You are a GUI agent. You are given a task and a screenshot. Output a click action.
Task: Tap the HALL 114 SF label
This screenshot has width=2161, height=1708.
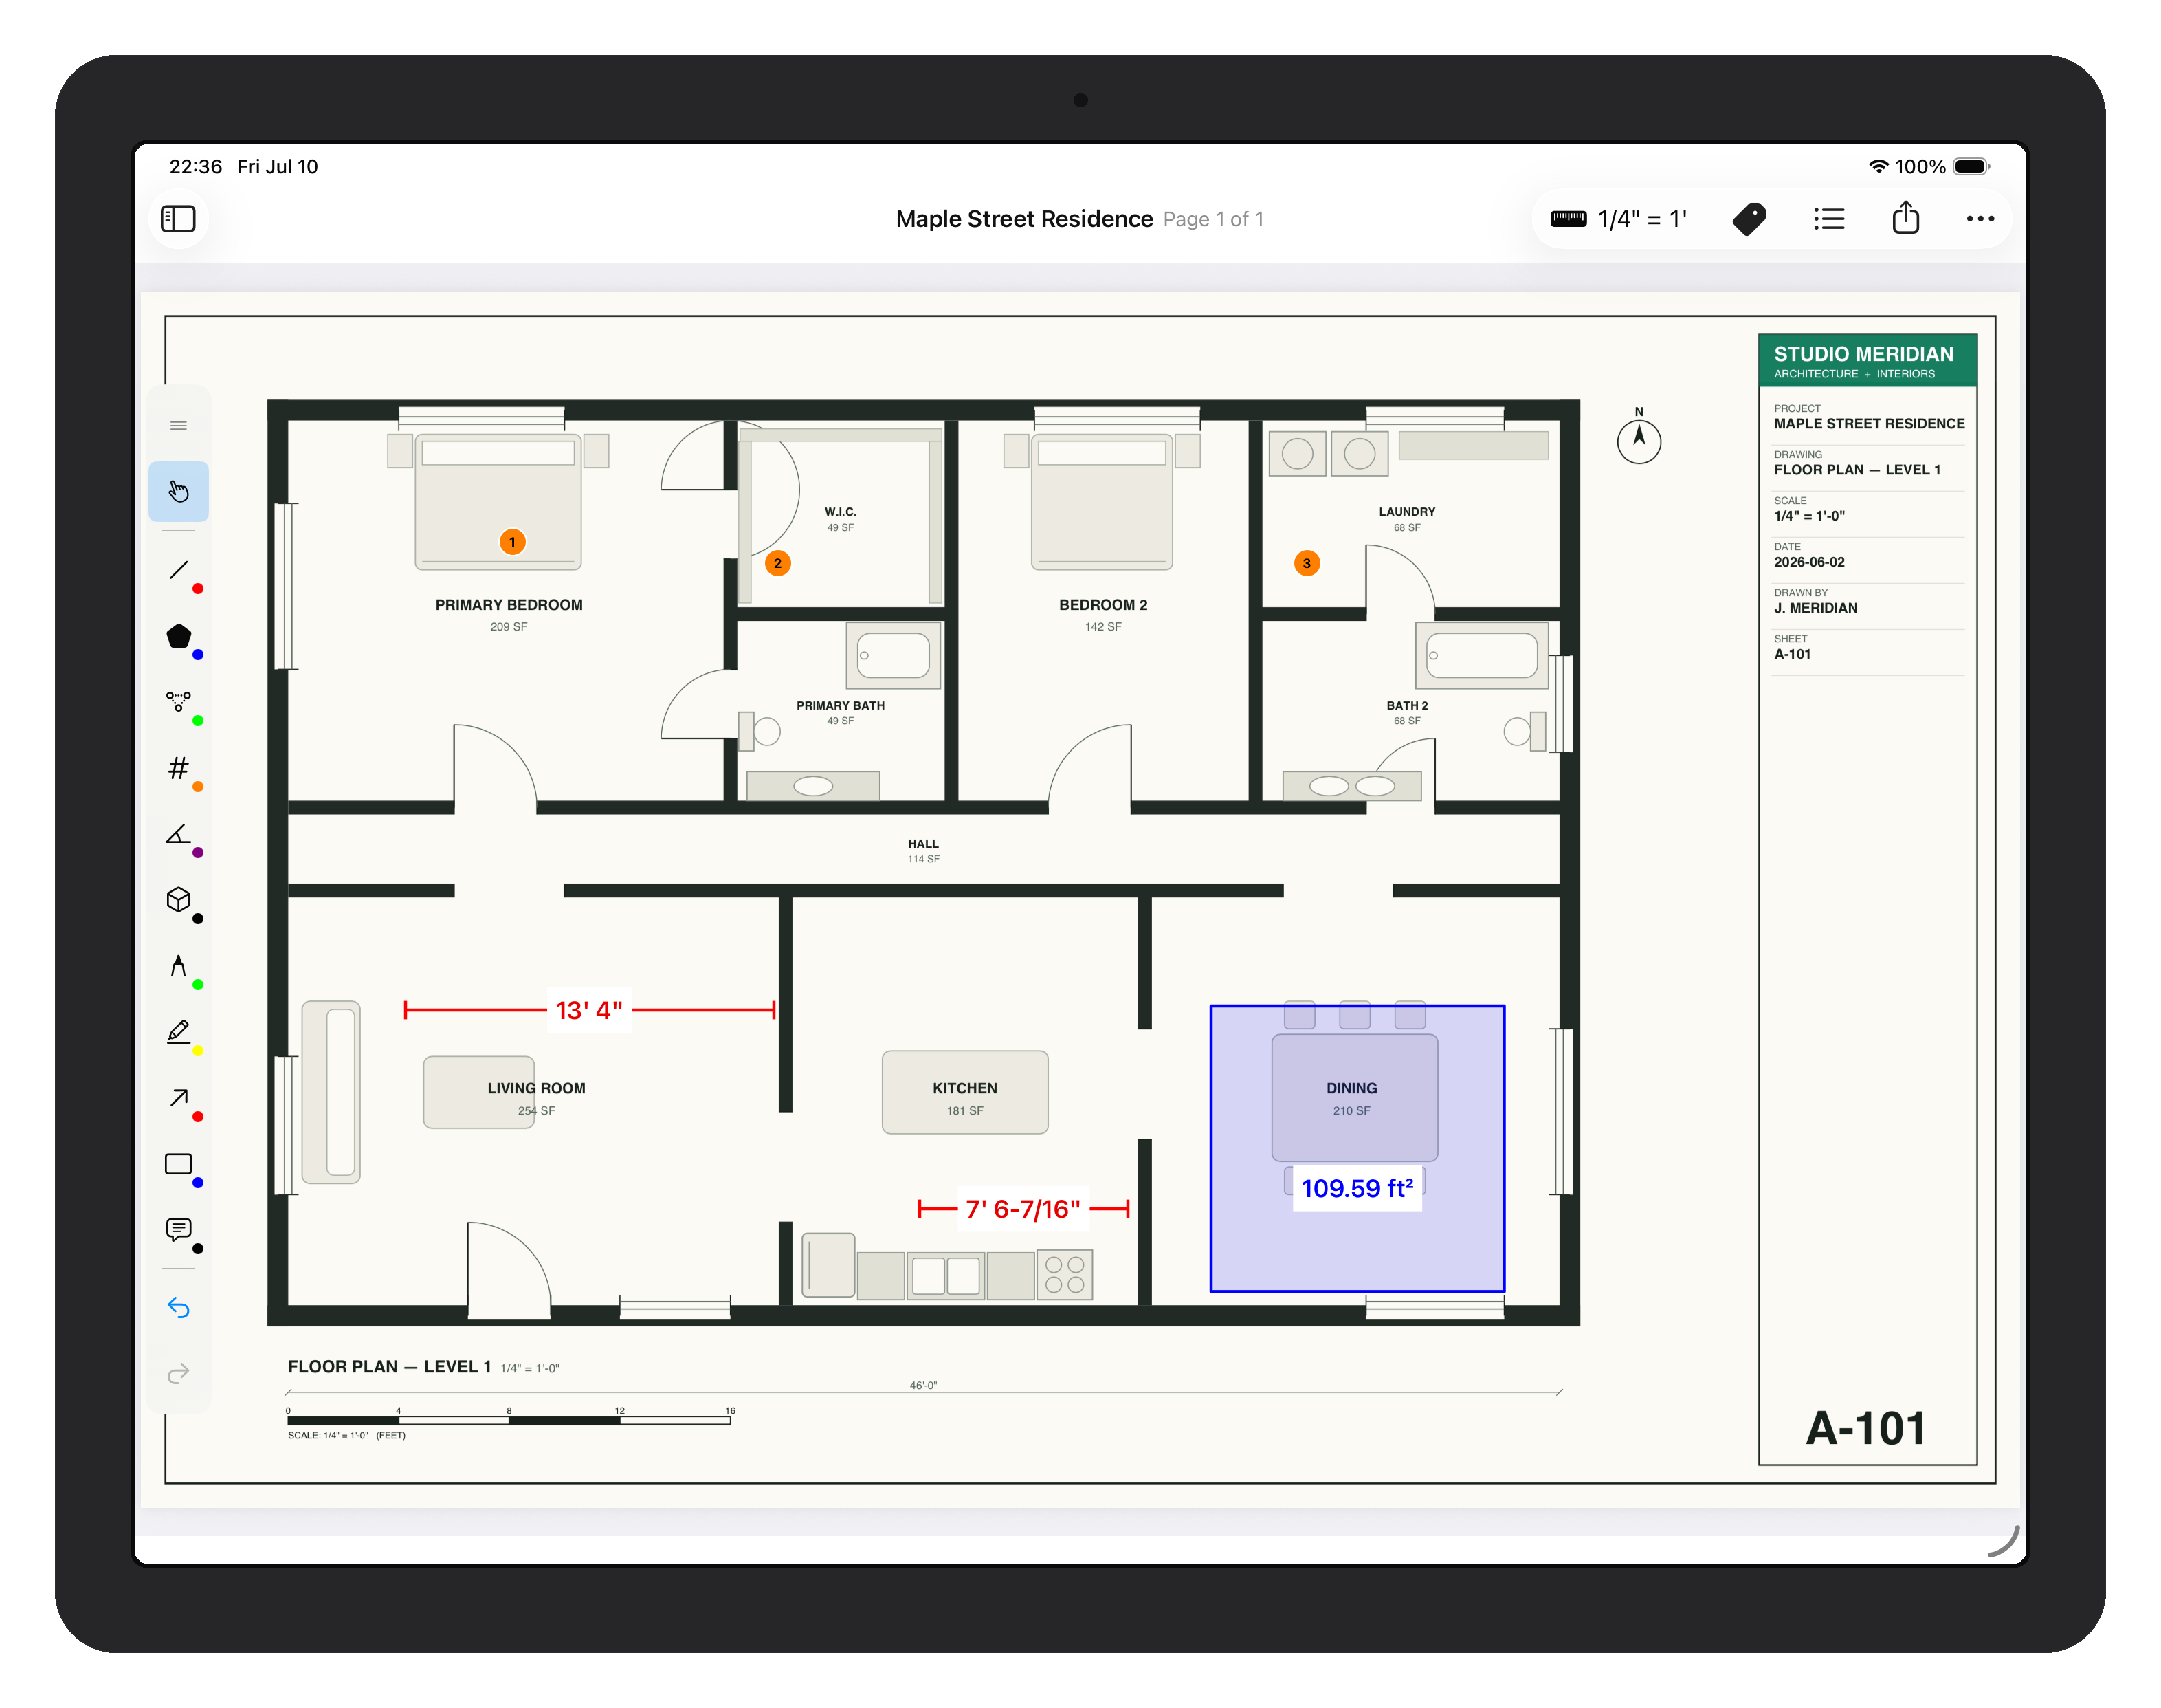tap(922, 851)
